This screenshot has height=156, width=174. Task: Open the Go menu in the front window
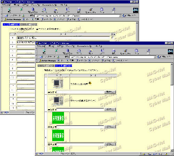(70, 46)
